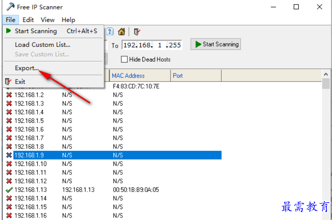Choose Exit in the File menu
Image resolution: width=333 pixels, height=220 pixels.
(x=53, y=81)
